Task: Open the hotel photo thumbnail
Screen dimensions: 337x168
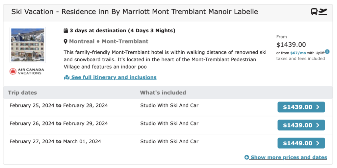Action: pos(28,44)
